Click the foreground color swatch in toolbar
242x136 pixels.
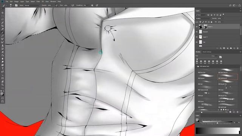(x=2, y=94)
